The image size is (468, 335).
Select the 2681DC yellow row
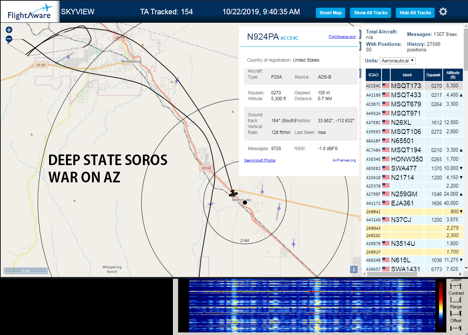click(414, 236)
